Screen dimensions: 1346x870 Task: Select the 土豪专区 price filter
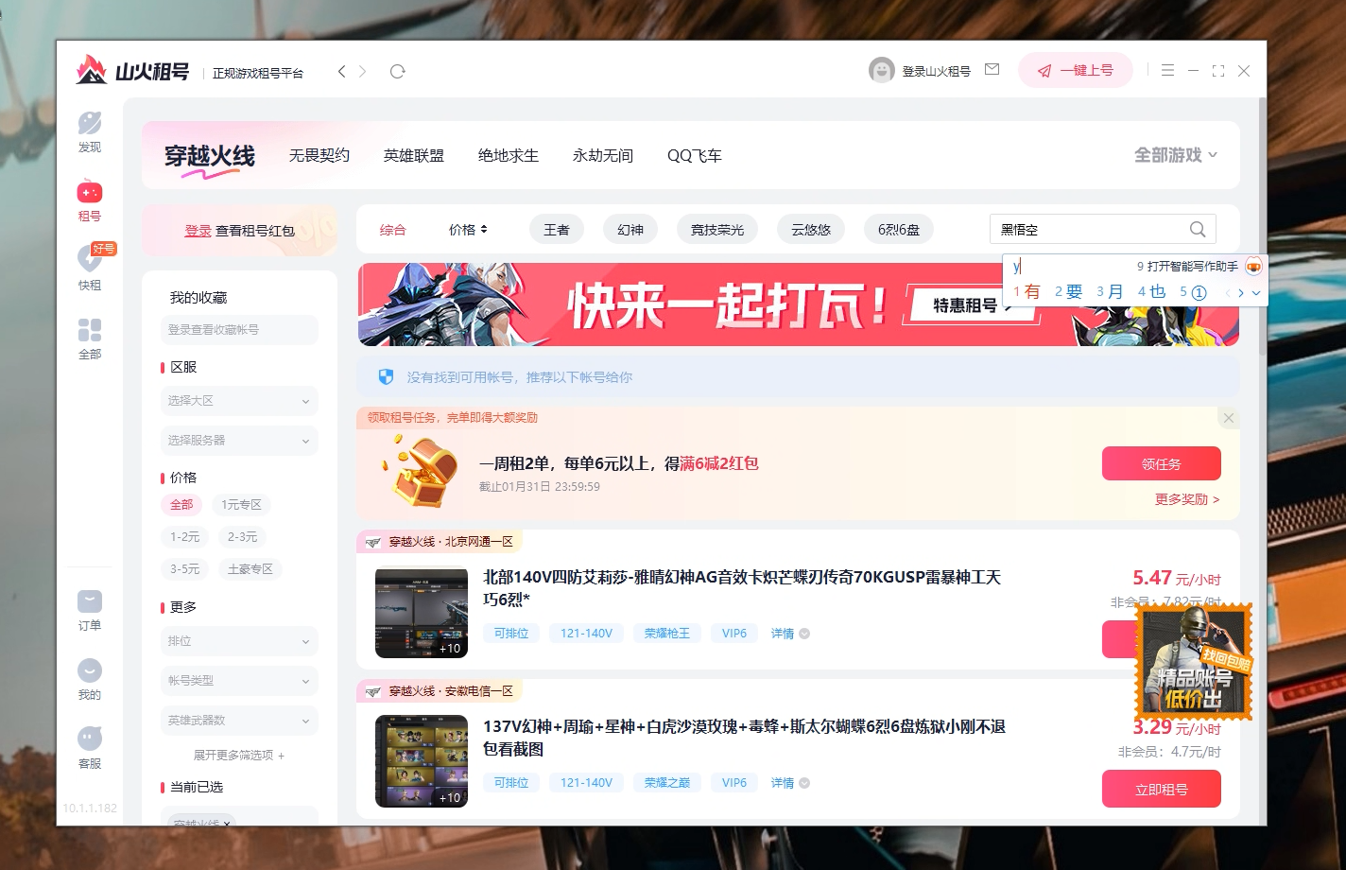pos(250,569)
